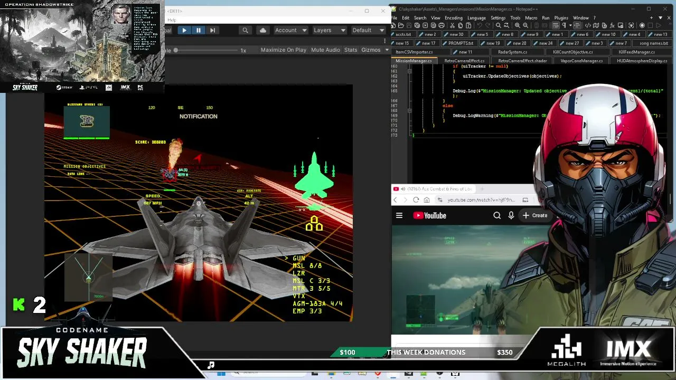This screenshot has width=676, height=380.
Task: Open the Notepad++ Edit menu
Action: click(x=405, y=18)
